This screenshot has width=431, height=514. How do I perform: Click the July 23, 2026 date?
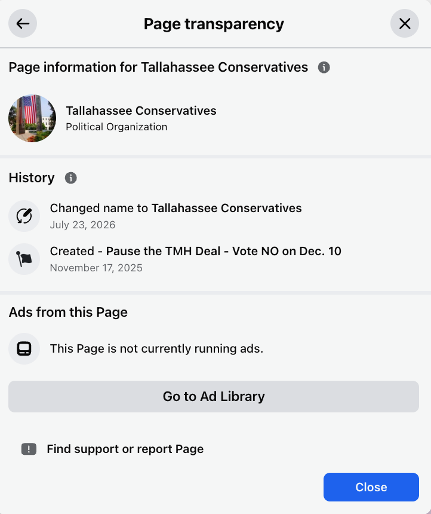[82, 225]
